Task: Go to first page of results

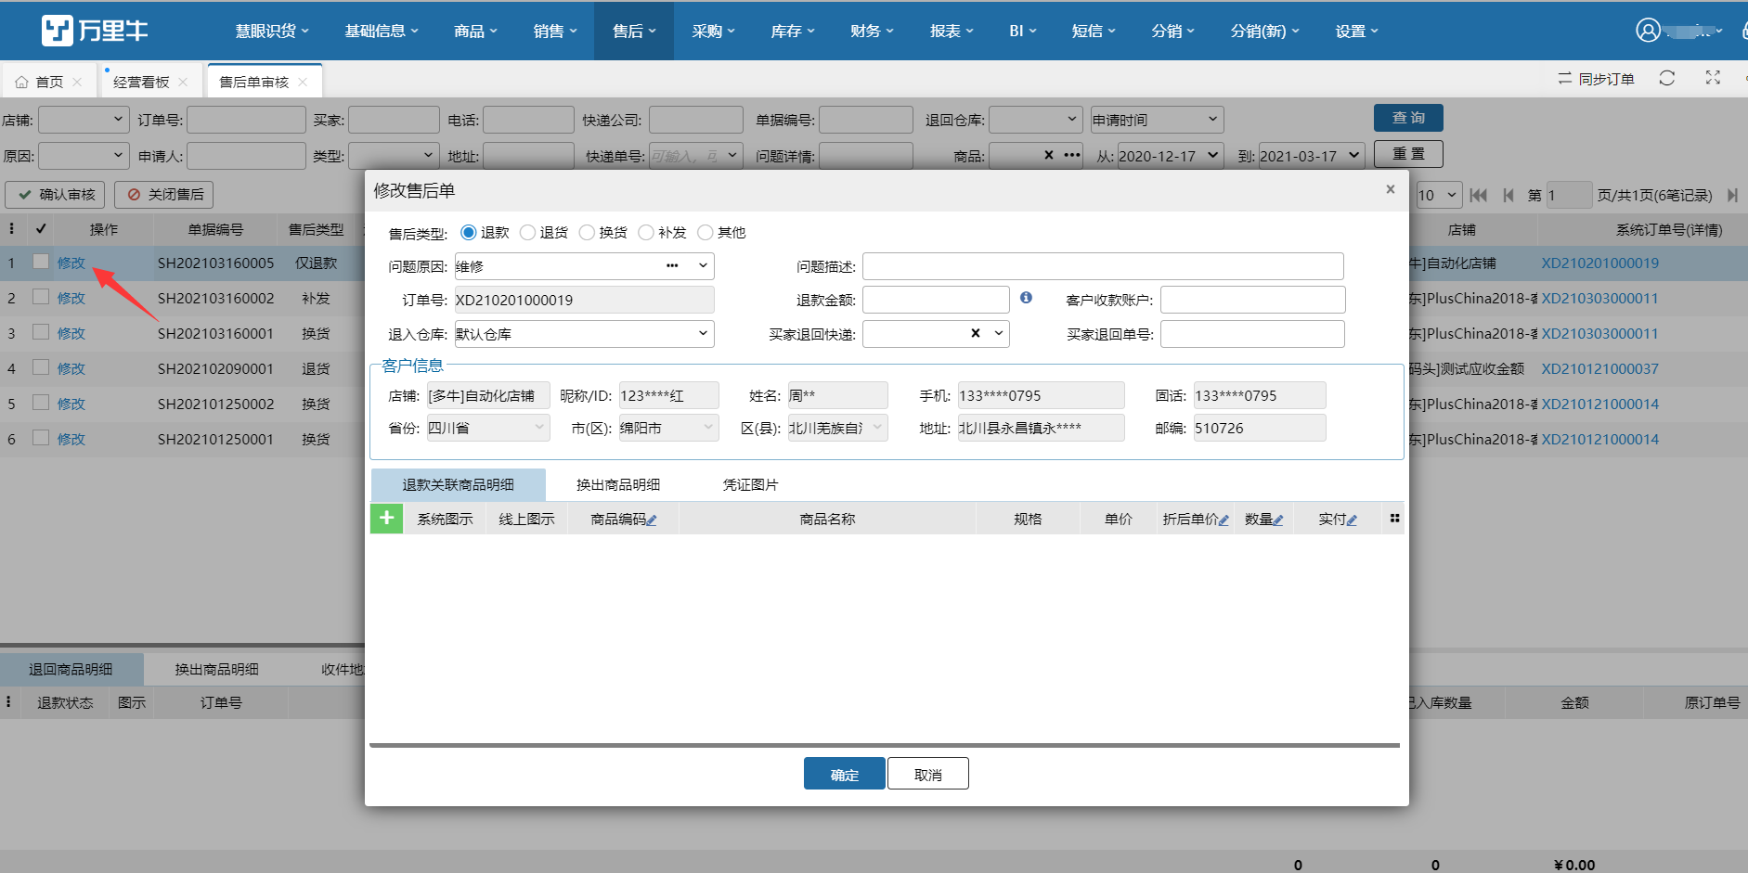Action: tap(1479, 195)
